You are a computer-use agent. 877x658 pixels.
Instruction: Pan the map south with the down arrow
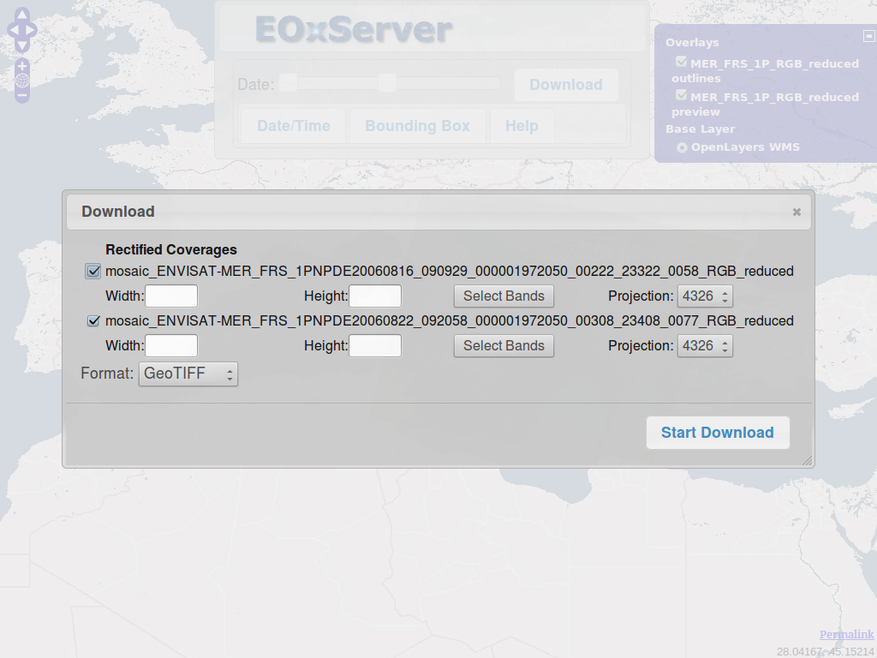[21, 45]
